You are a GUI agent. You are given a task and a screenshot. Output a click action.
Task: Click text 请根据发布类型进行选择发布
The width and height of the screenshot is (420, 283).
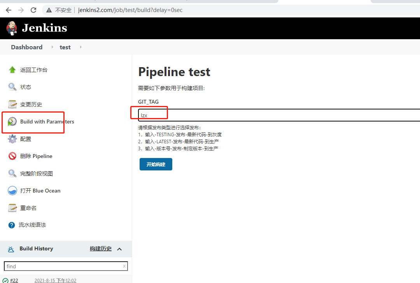(170, 128)
